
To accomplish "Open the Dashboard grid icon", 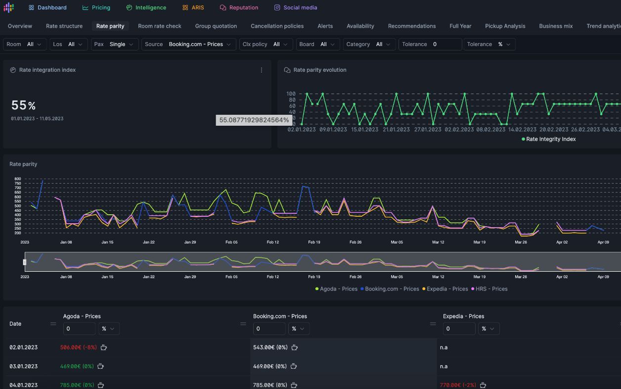I will pyautogui.click(x=32, y=8).
